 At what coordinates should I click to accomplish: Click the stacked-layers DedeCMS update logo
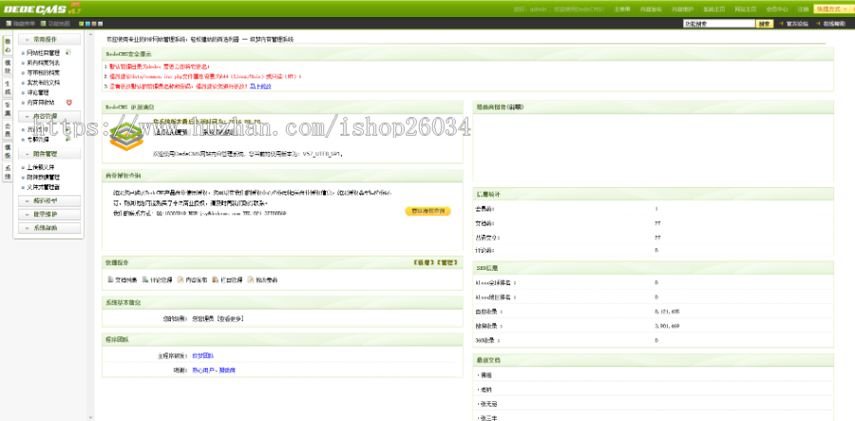coord(126,135)
